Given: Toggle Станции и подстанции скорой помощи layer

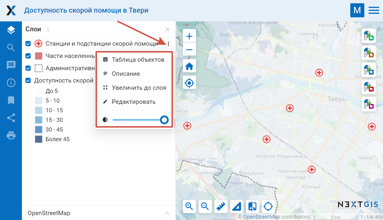Looking at the screenshot, I should pos(28,44).
